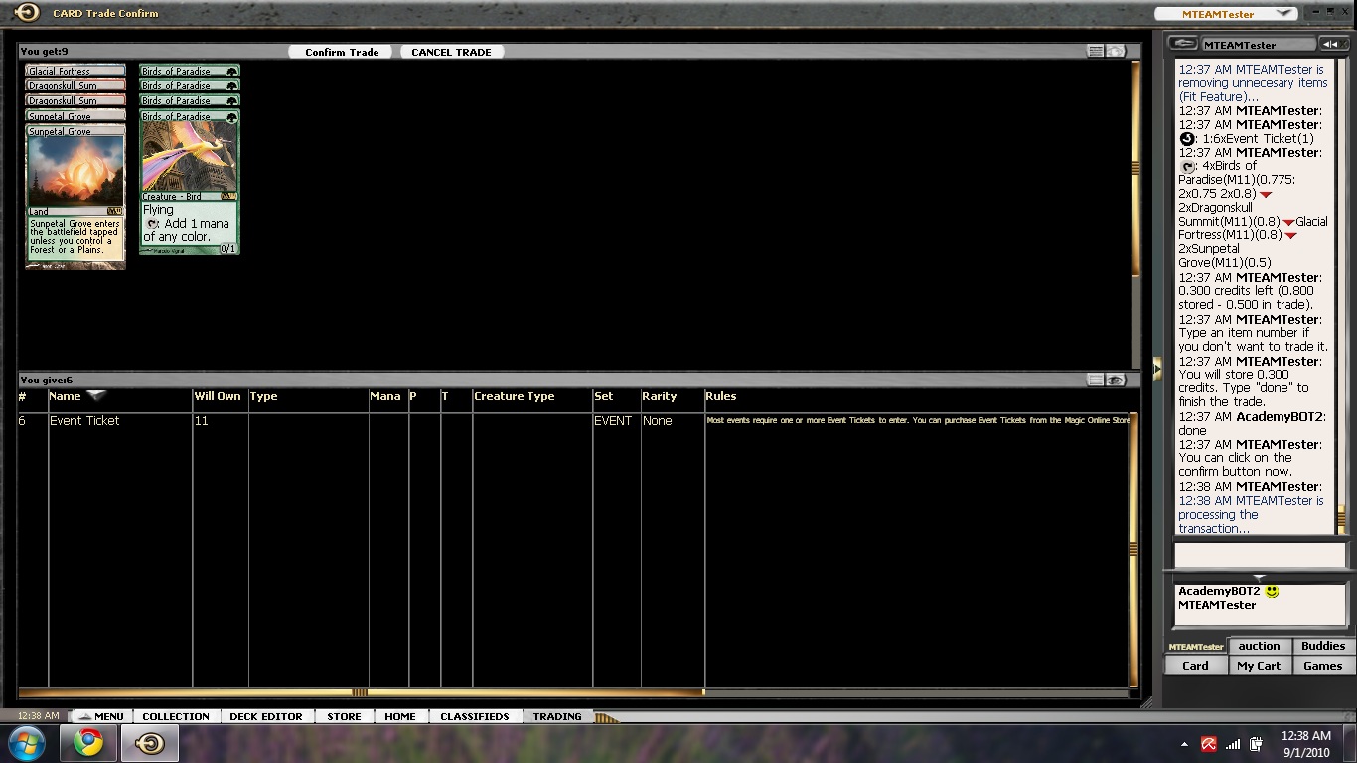This screenshot has width=1357, height=763.
Task: Go to the Deck Editor tab
Action: pyautogui.click(x=265, y=716)
